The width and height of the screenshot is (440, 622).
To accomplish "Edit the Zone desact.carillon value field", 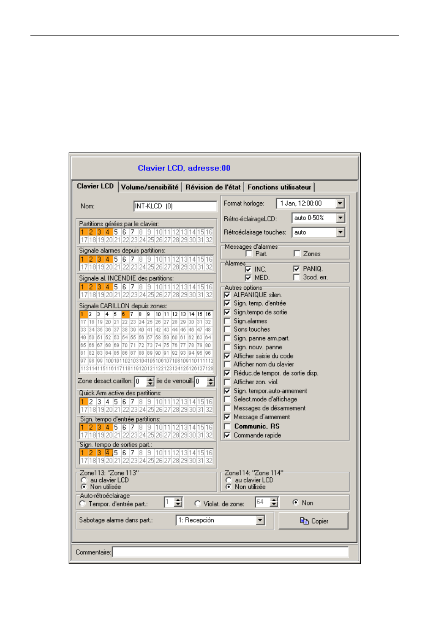I will tap(141, 381).
